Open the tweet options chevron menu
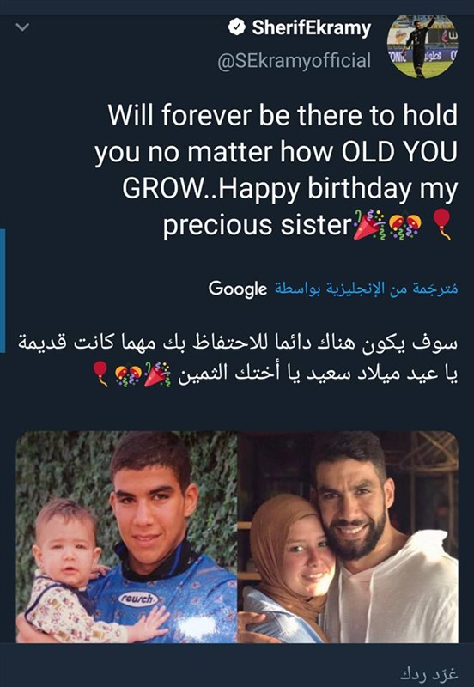The width and height of the screenshot is (474, 687). [x=22, y=27]
